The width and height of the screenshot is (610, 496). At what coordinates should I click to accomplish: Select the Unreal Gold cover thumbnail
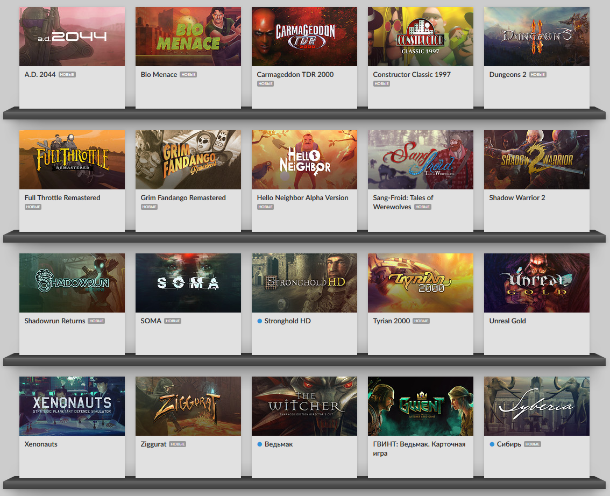537,283
